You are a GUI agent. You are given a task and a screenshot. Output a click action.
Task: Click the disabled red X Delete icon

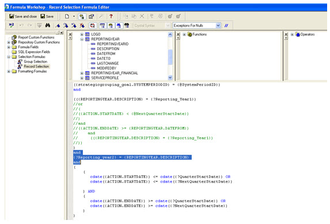pyautogui.click(x=142, y=16)
